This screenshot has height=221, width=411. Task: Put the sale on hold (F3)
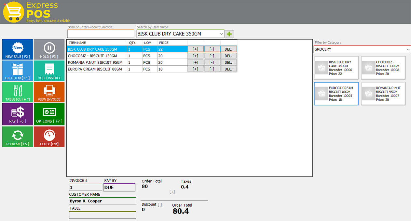pyautogui.click(x=49, y=49)
